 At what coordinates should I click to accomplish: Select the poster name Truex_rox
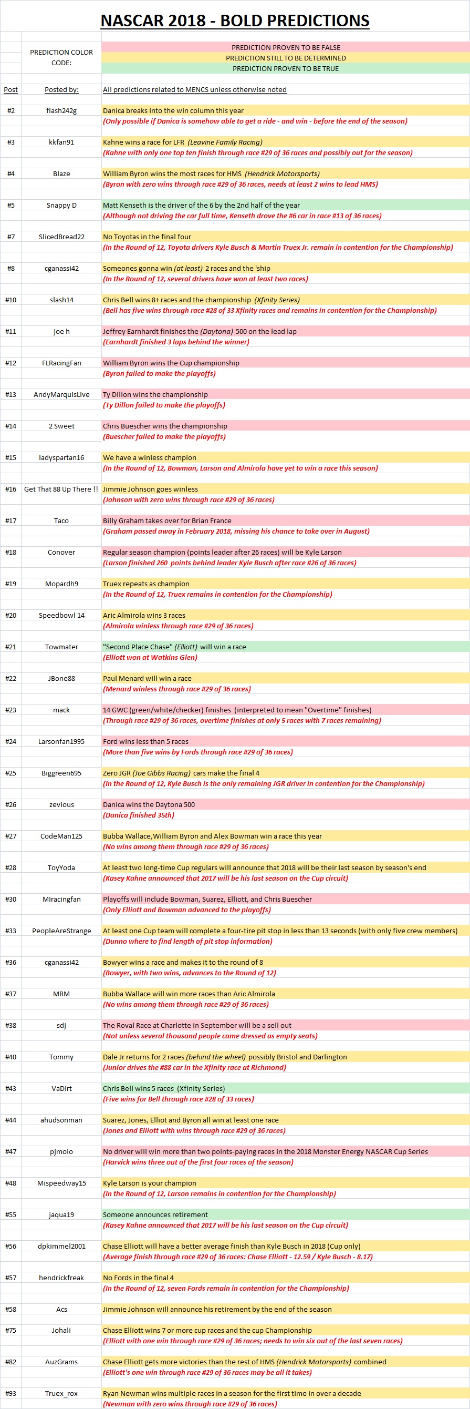(x=61, y=1393)
